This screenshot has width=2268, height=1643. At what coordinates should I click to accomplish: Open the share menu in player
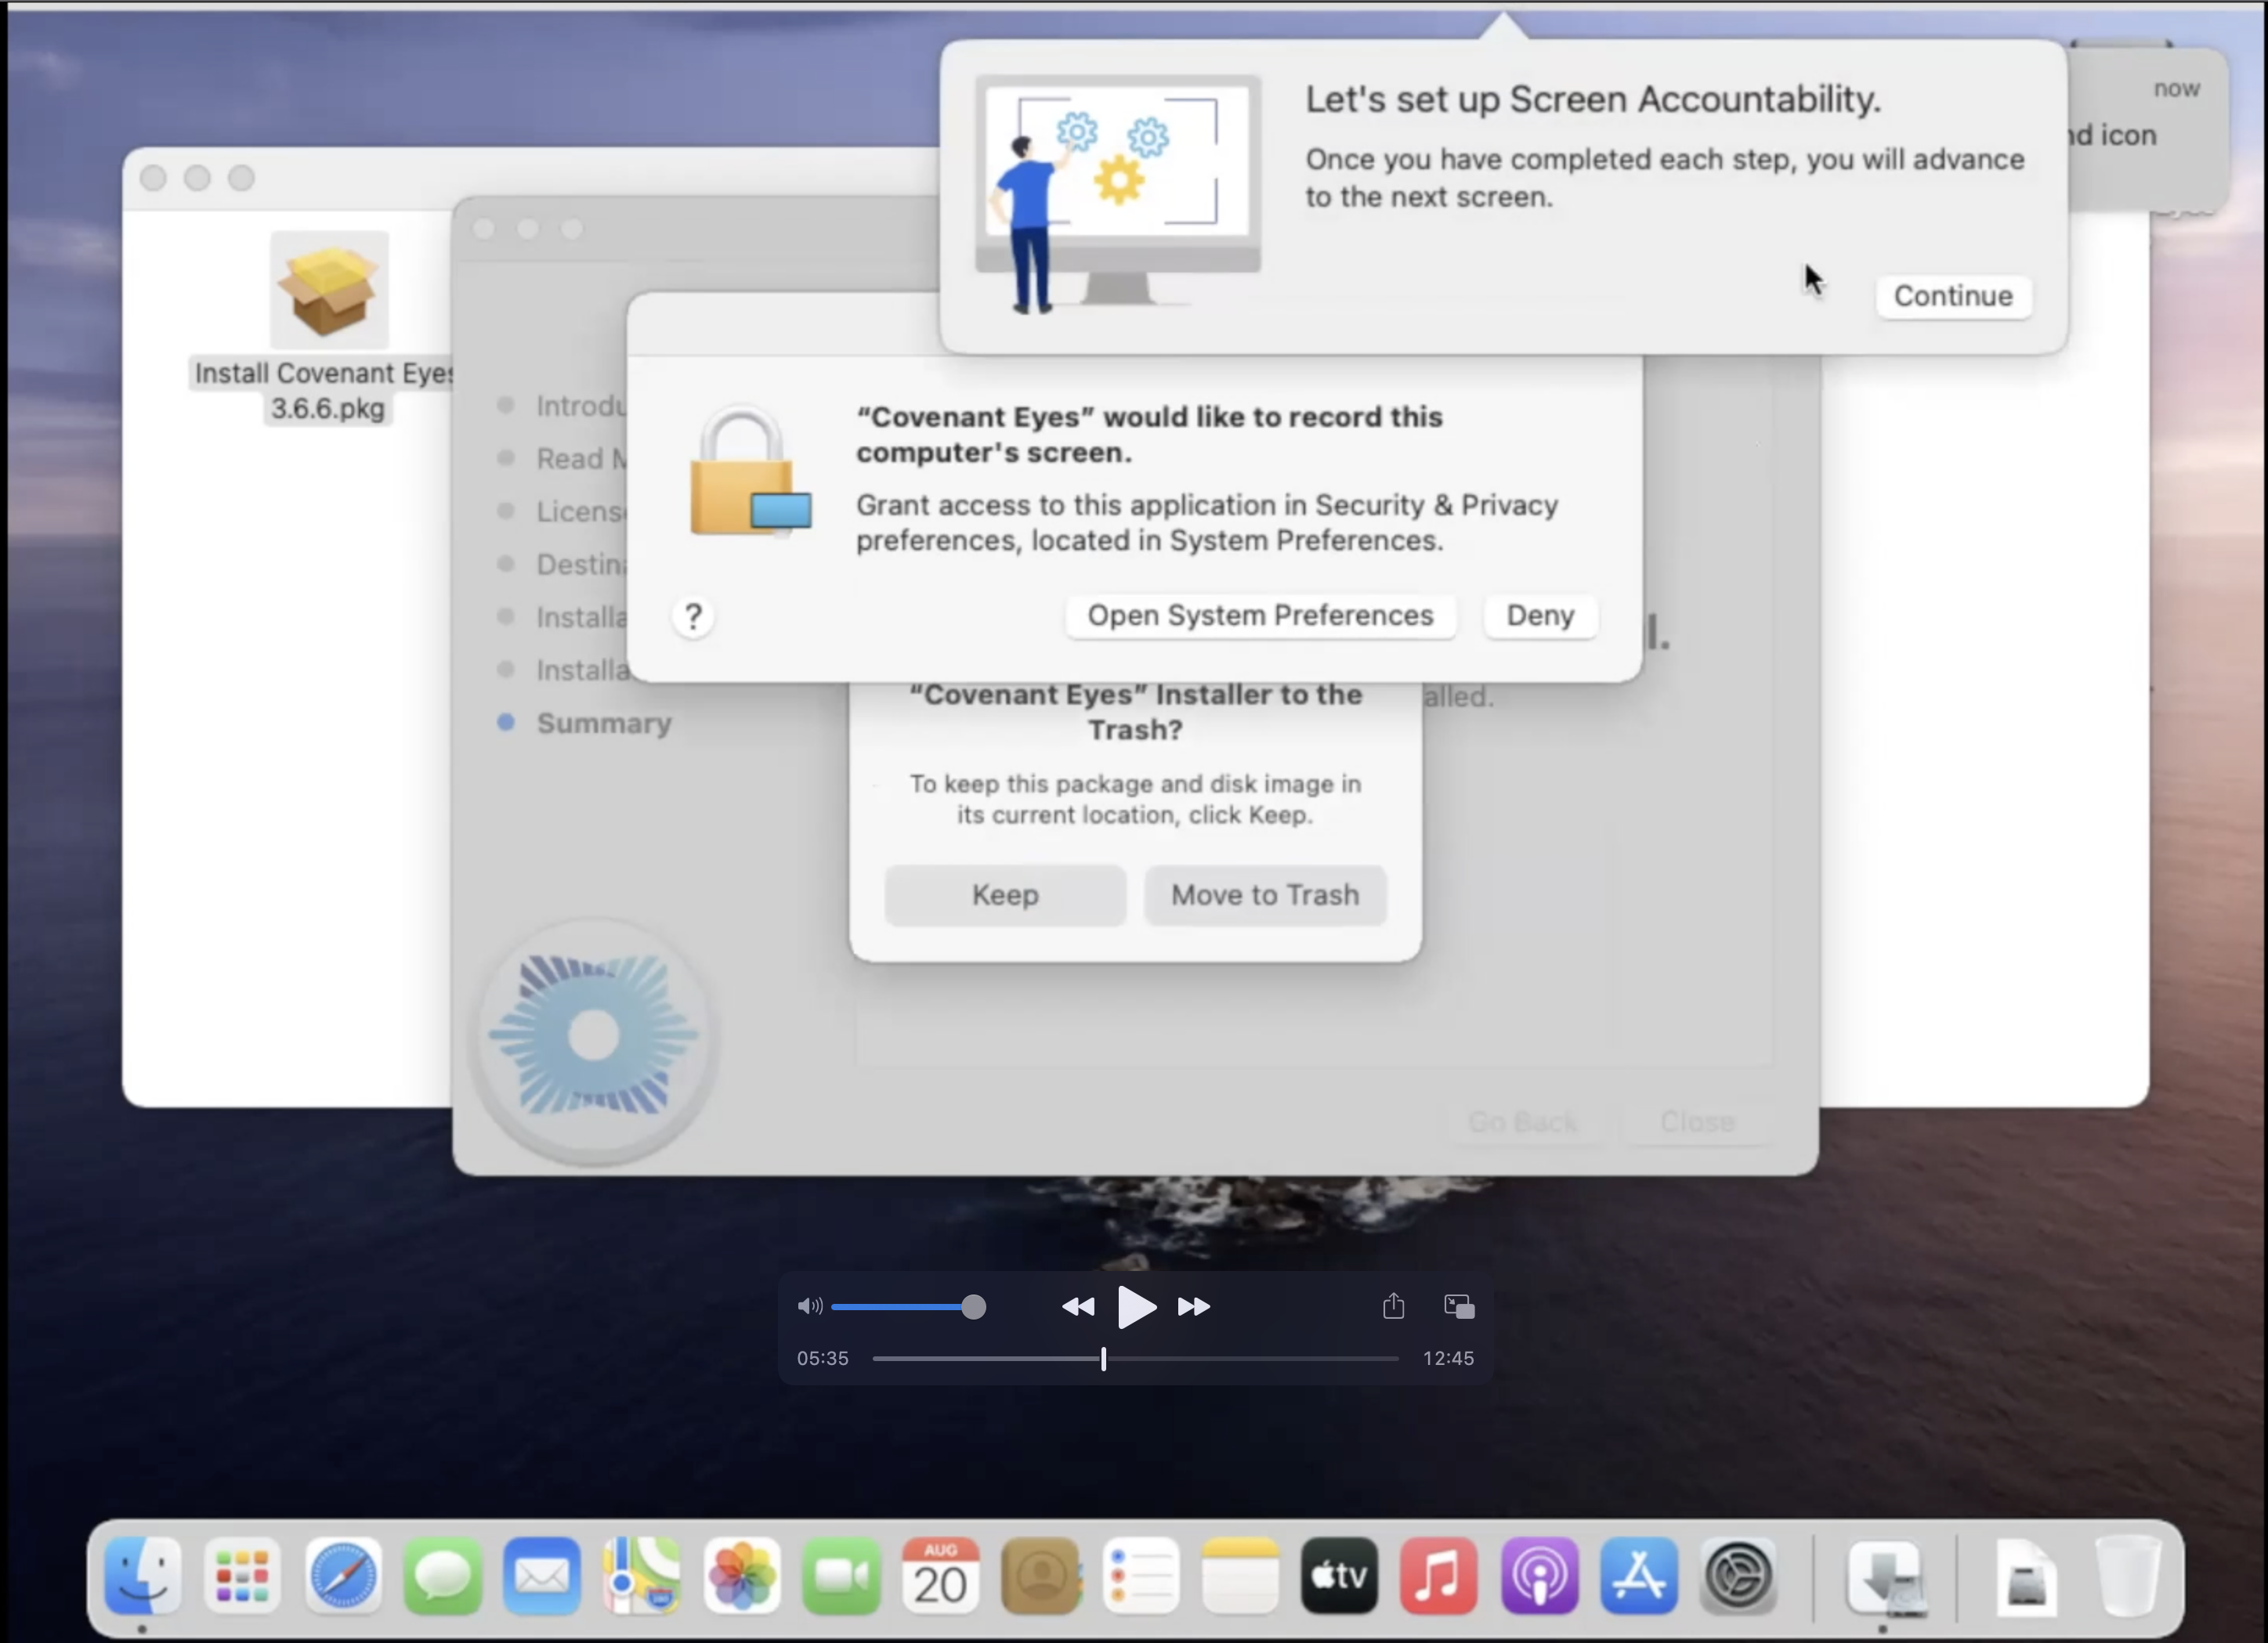pyautogui.click(x=1393, y=1306)
